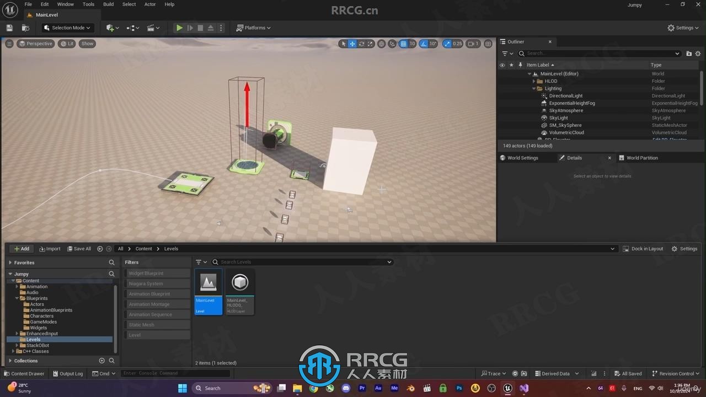Open the Tools menu
Image resolution: width=706 pixels, height=397 pixels.
tap(88, 4)
